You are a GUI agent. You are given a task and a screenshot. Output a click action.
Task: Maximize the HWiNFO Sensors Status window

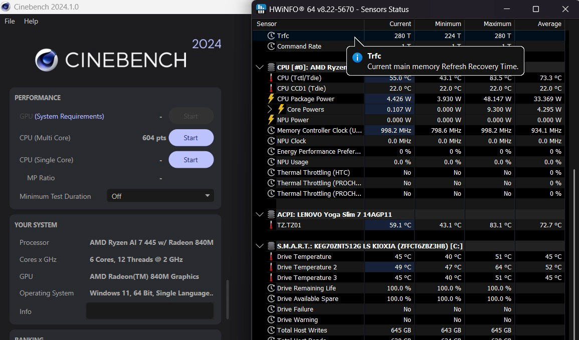(536, 9)
